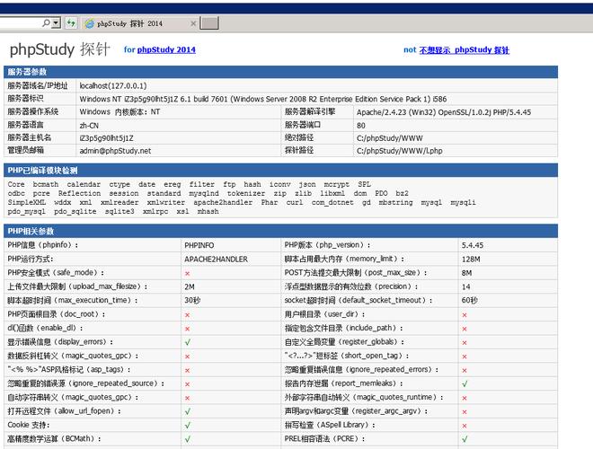Click the pdo_sqlite module name
The image size is (593, 449).
click(x=75, y=211)
